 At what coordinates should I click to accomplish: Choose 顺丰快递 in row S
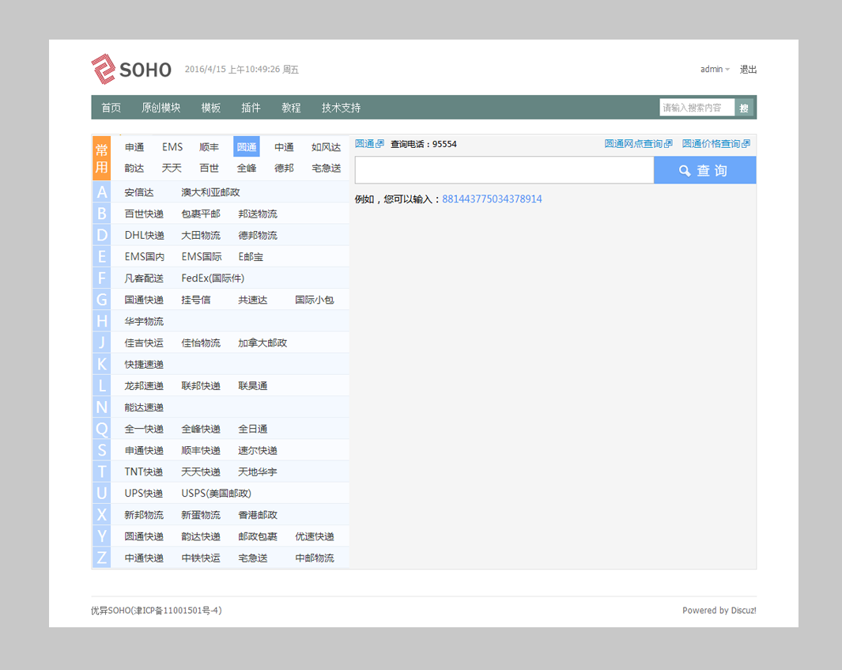coord(201,450)
